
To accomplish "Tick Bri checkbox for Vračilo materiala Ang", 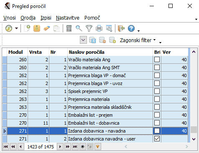I will click(157, 60).
